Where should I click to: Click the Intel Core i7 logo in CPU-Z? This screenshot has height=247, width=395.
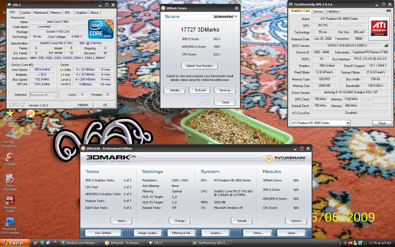coord(101,29)
